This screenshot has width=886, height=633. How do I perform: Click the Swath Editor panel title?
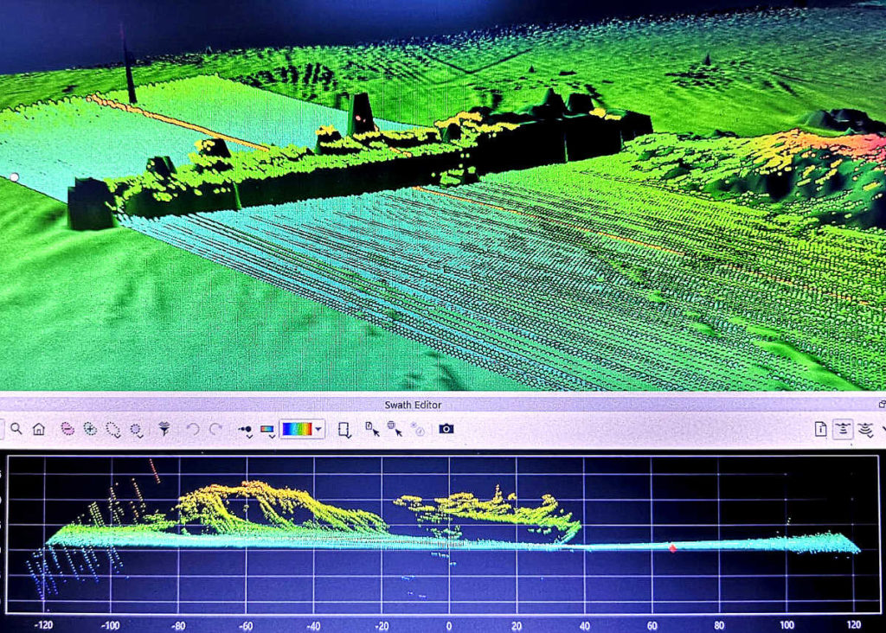tap(413, 405)
